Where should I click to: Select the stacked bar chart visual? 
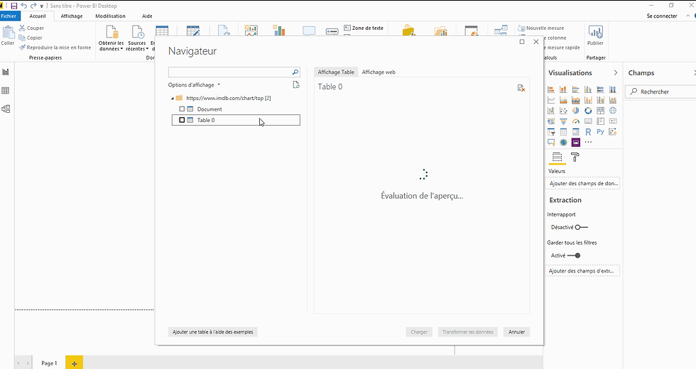(x=551, y=89)
